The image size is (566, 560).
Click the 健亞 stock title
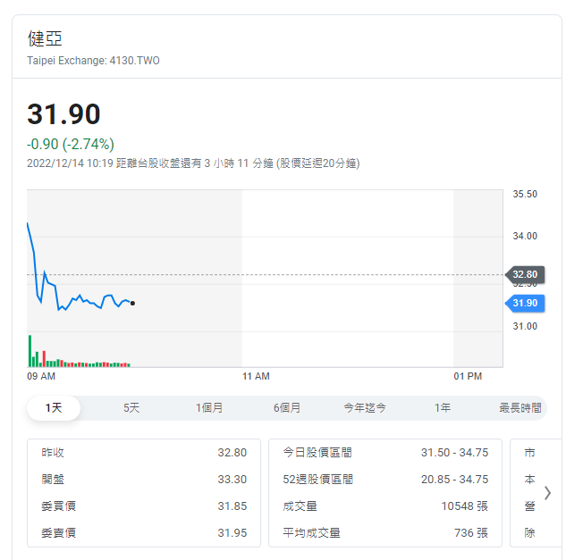pos(45,38)
